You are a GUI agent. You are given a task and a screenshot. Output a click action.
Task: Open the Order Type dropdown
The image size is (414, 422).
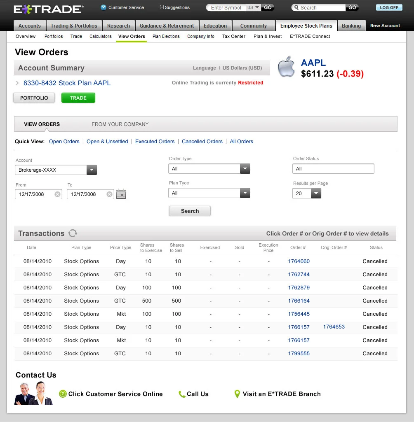(x=245, y=169)
